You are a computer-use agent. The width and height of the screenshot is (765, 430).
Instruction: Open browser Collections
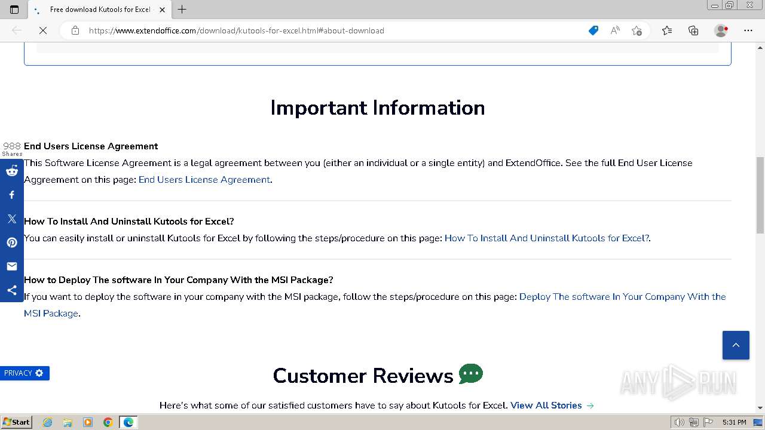(693, 30)
